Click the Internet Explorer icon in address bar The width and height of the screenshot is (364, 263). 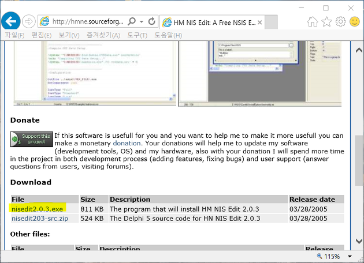pyautogui.click(x=44, y=21)
